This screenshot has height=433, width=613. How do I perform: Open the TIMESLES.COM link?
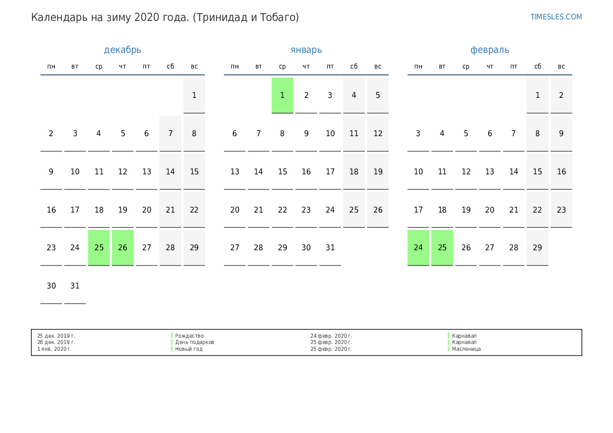click(x=556, y=17)
